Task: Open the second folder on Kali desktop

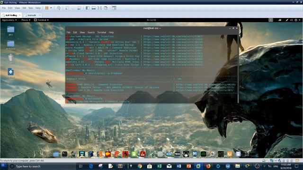Action: point(10,45)
